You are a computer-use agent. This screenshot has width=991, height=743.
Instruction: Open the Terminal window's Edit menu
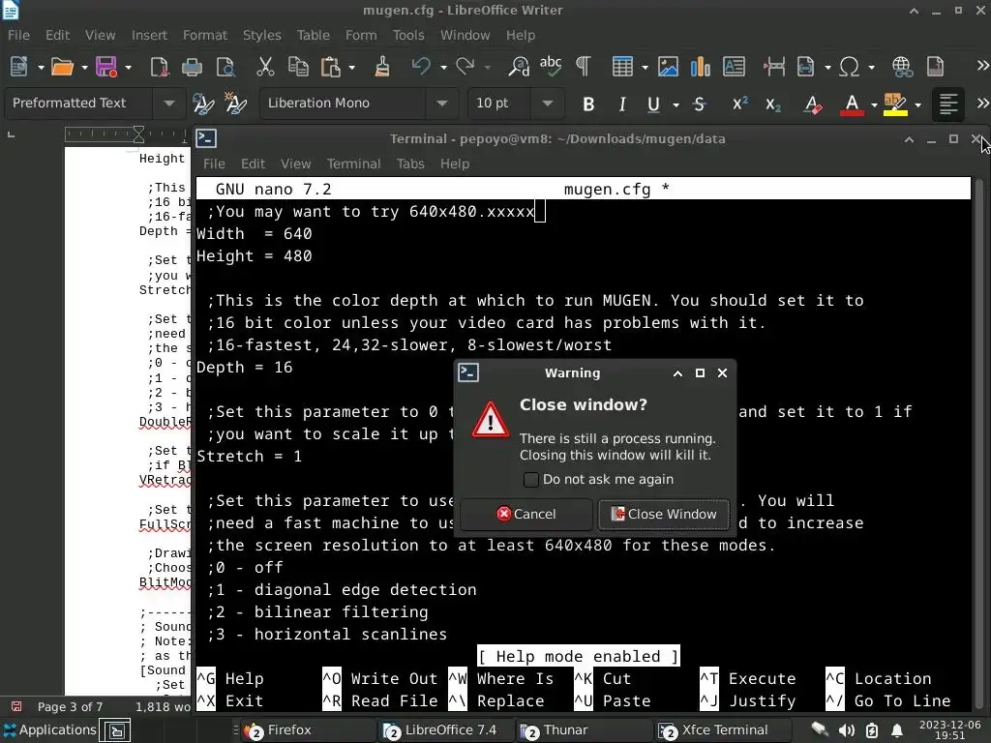(x=253, y=163)
